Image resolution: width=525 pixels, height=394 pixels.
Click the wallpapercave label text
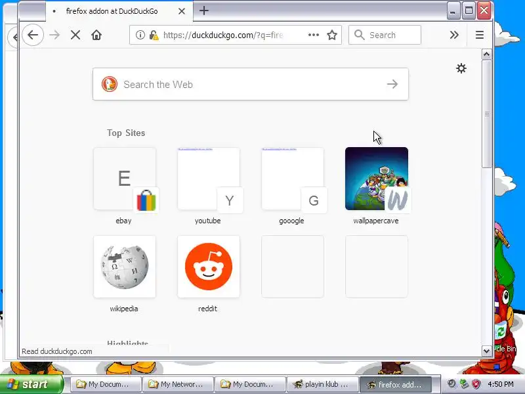[x=375, y=221]
